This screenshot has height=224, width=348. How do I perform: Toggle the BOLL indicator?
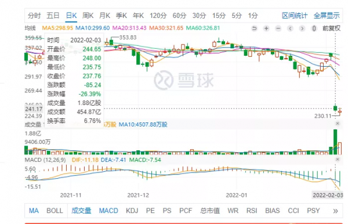[55, 211]
